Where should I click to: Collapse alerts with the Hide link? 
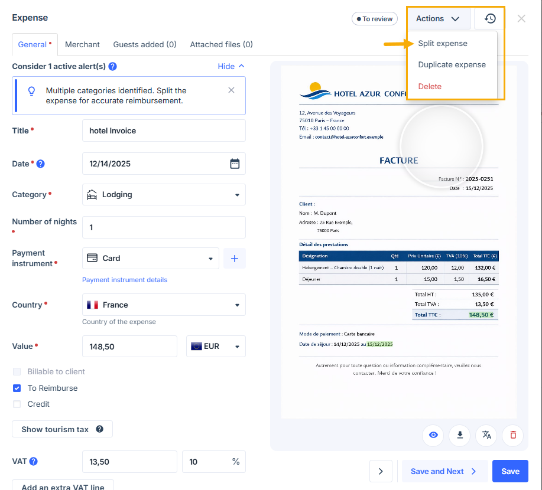click(231, 66)
